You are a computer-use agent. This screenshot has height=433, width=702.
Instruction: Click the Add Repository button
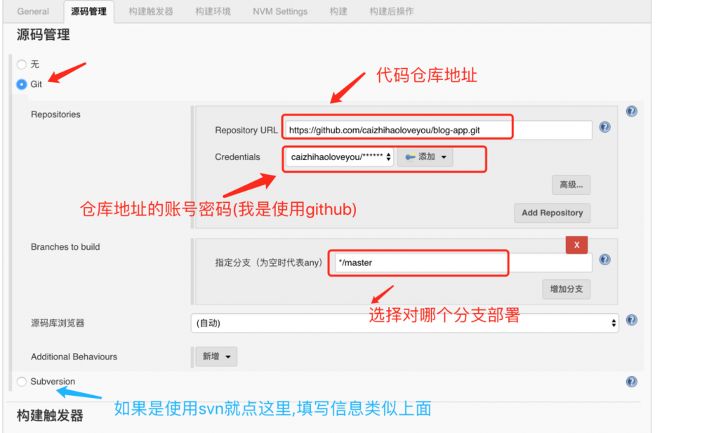pyautogui.click(x=552, y=213)
